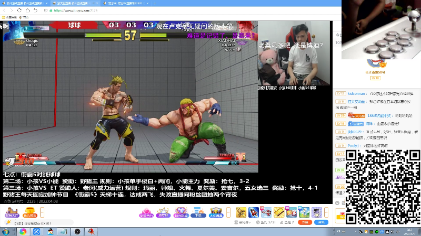Click the blue backpack button

[x=322, y=222]
